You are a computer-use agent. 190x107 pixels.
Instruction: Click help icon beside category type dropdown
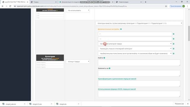point(173,44)
